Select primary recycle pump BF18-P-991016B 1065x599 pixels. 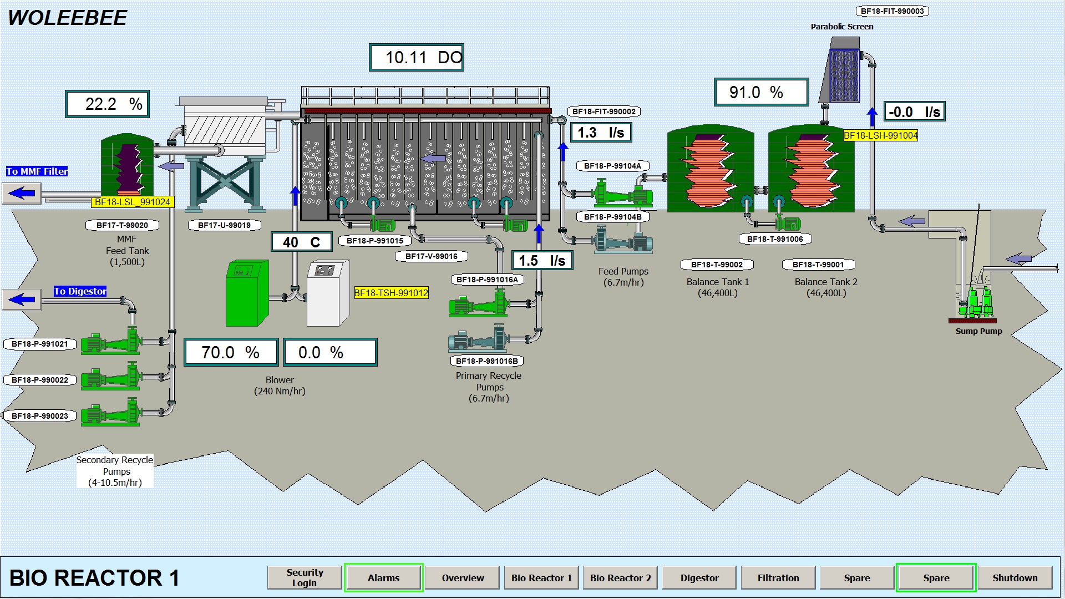coord(479,338)
